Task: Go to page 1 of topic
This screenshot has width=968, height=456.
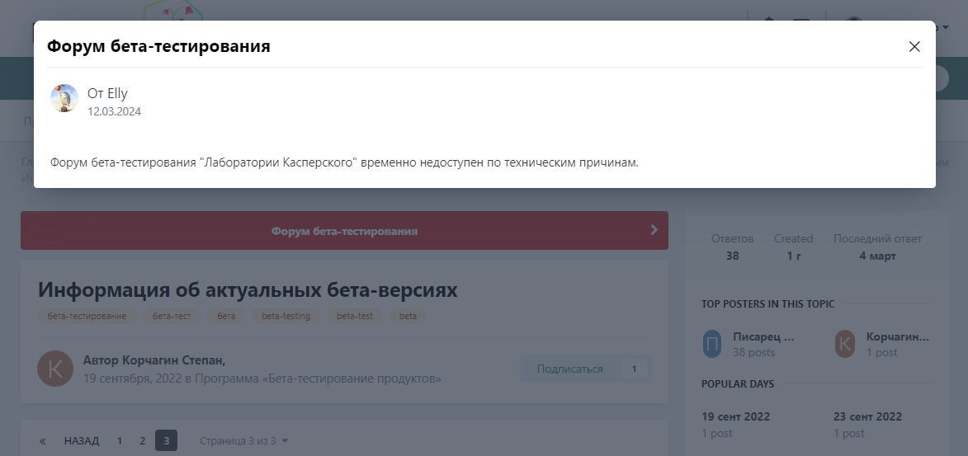Action: click(119, 441)
